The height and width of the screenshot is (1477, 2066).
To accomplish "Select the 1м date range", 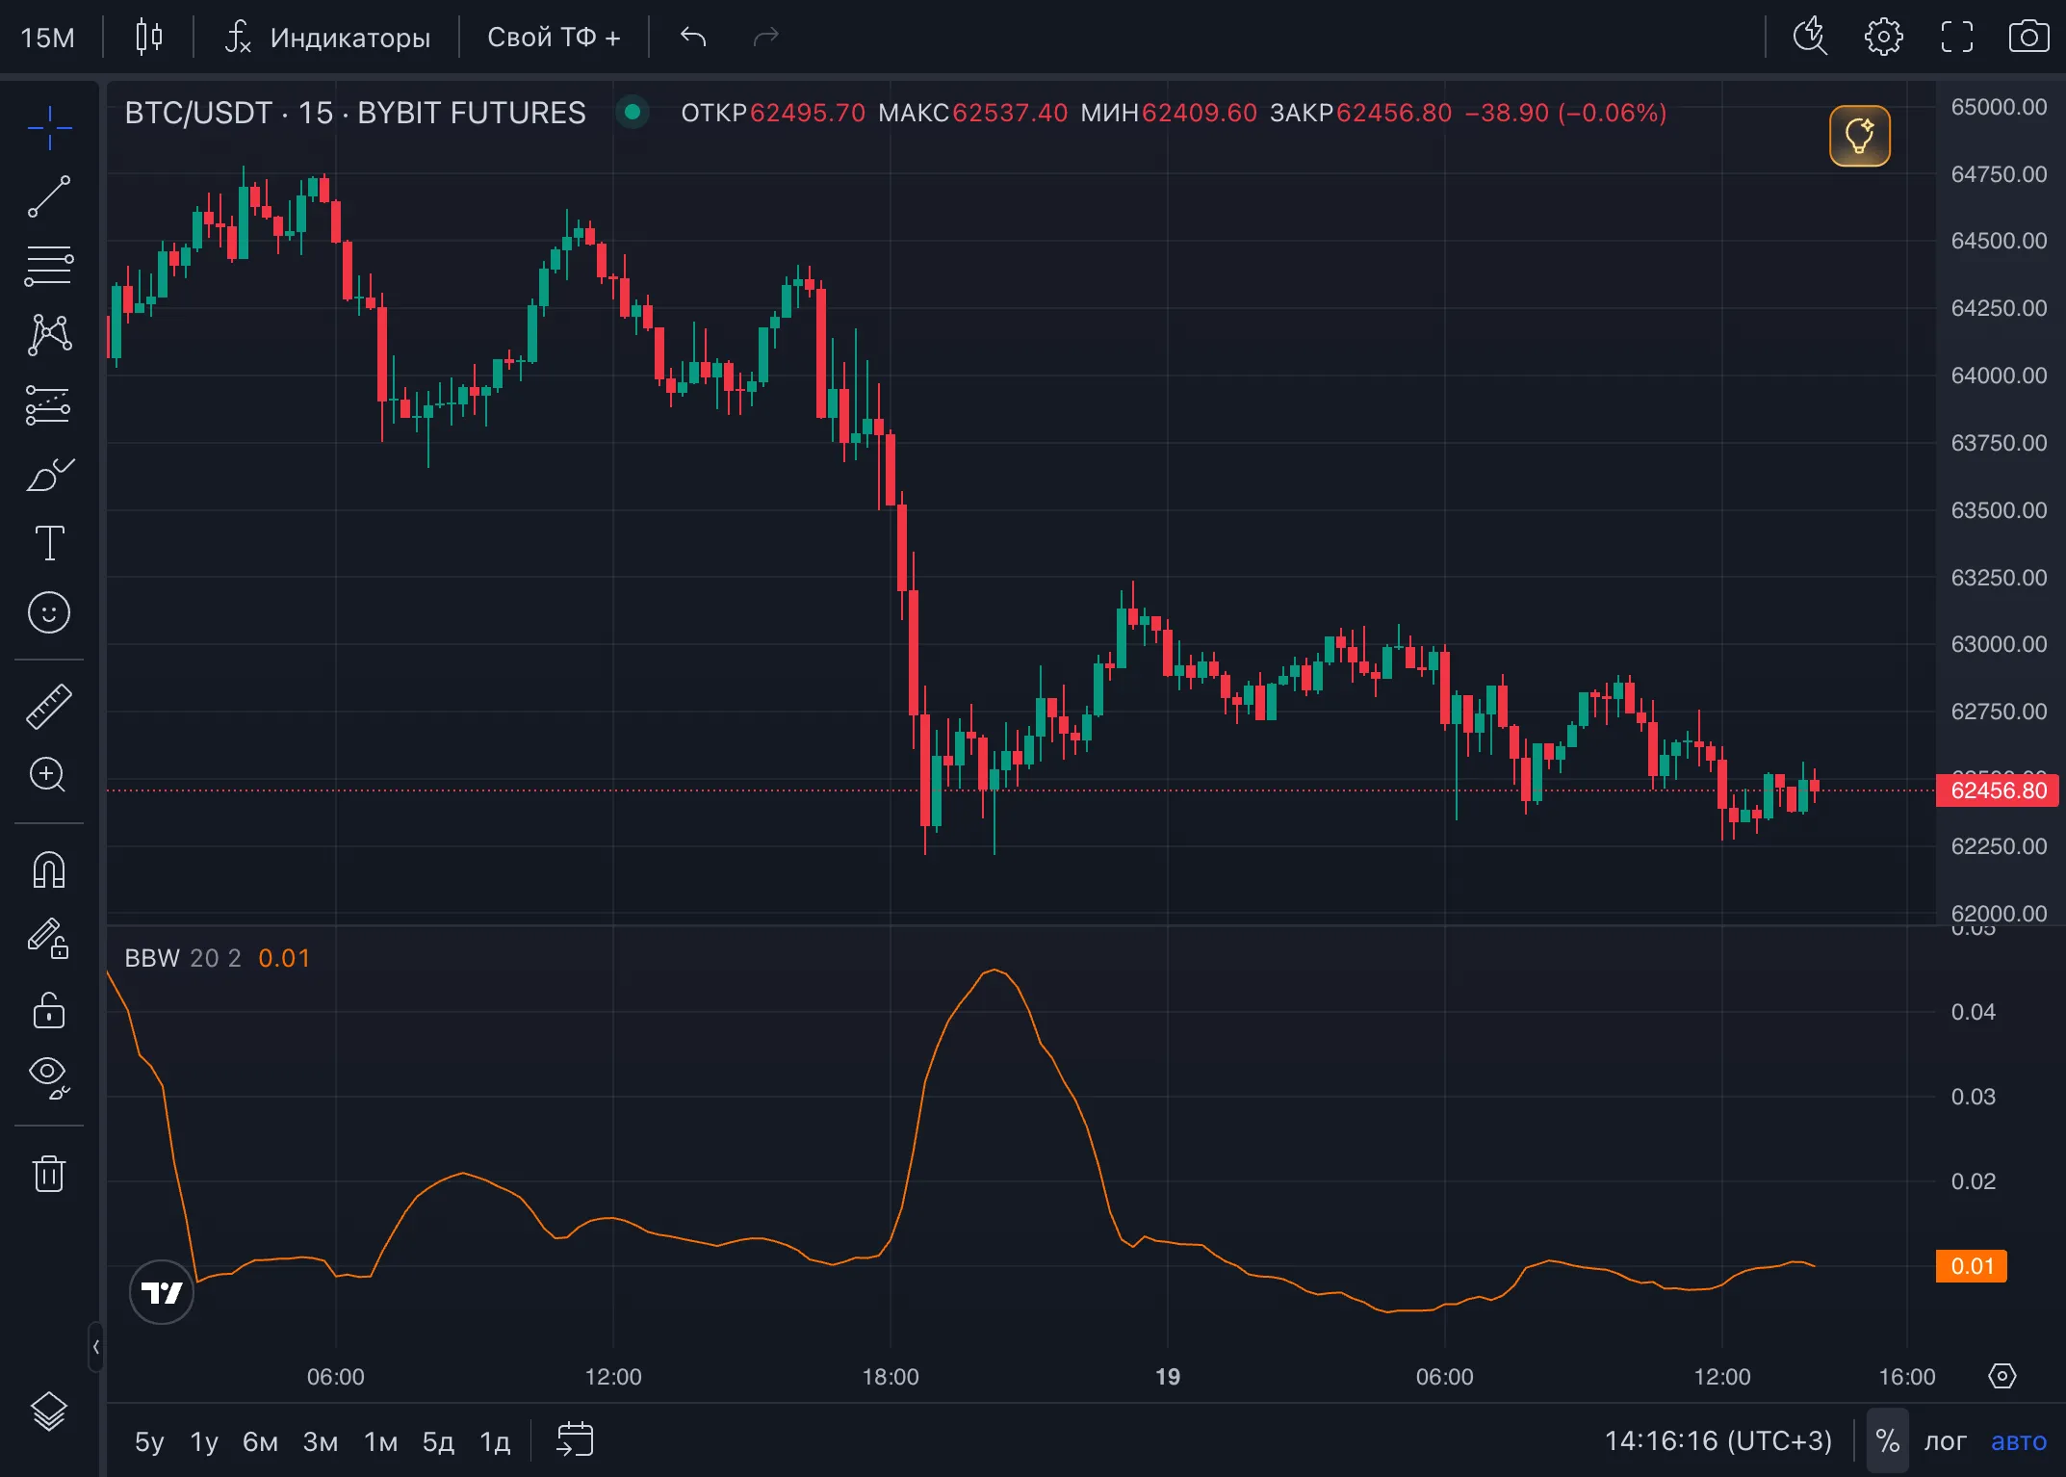I will click(380, 1441).
